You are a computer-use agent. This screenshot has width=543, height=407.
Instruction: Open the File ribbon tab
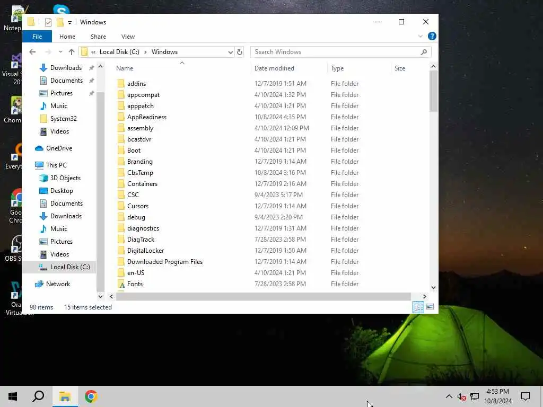point(37,37)
